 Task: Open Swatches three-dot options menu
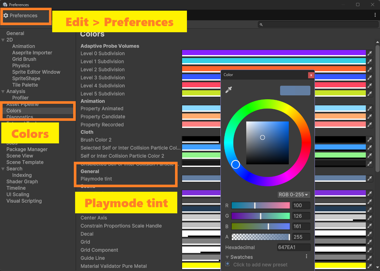307,256
